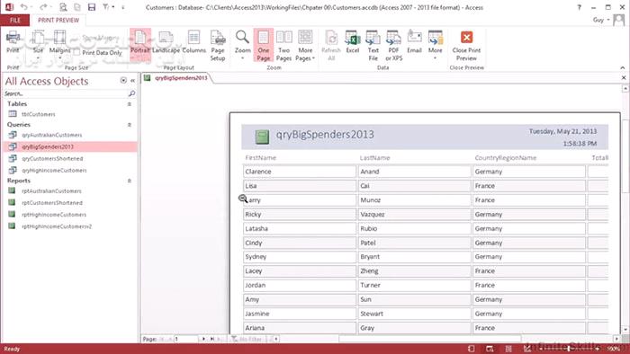This screenshot has height=354, width=630.
Task: Click the Clarence first name cell
Action: 300,172
